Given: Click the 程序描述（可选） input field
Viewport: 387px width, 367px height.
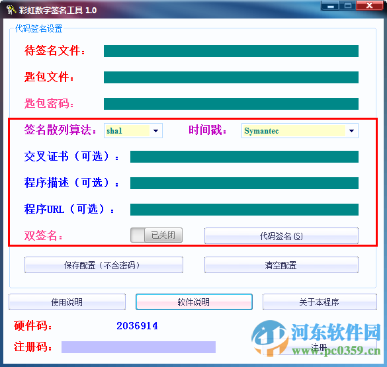Looking at the screenshot, I should [x=244, y=183].
